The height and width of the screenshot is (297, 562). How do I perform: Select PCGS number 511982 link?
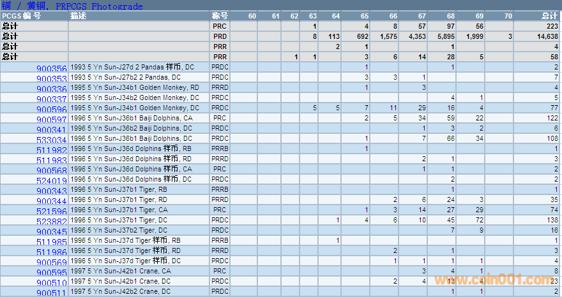point(52,150)
